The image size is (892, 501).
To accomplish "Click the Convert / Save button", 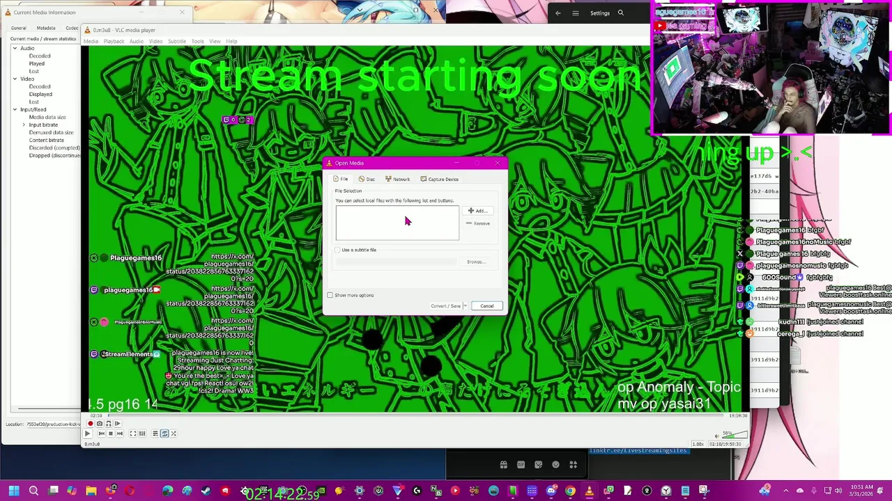I will click(445, 306).
